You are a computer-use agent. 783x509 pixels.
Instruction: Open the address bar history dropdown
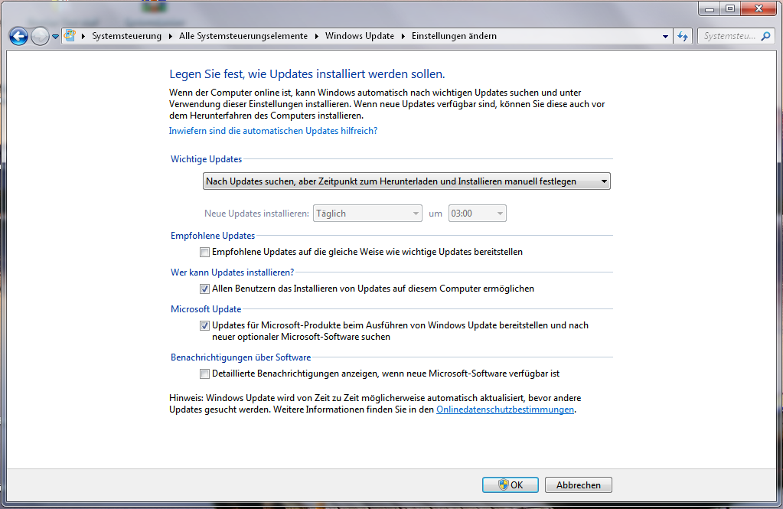click(x=665, y=36)
